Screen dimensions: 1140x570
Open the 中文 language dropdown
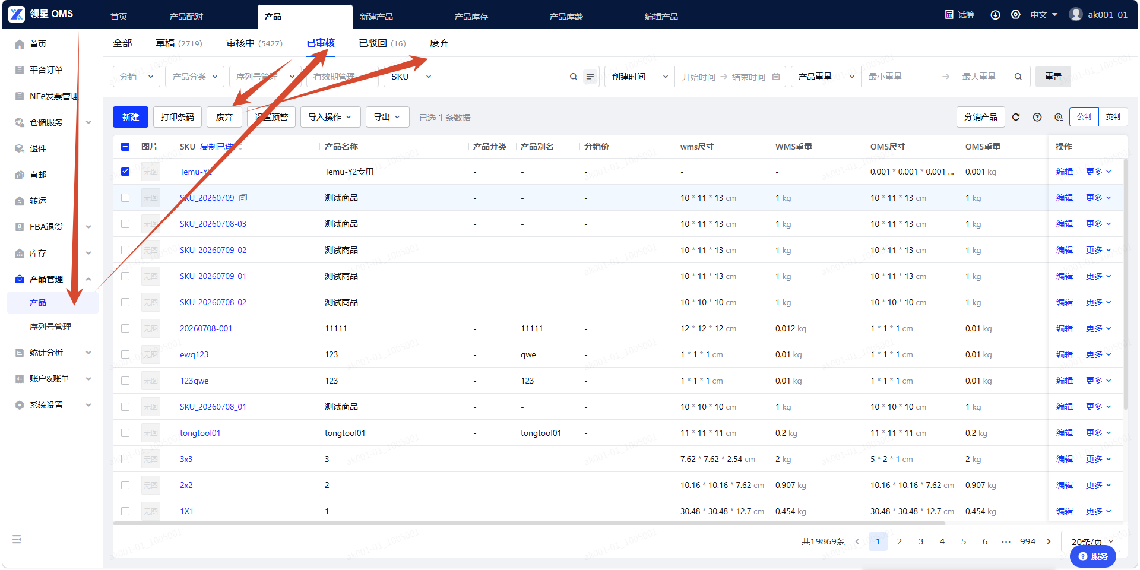[x=1044, y=14]
